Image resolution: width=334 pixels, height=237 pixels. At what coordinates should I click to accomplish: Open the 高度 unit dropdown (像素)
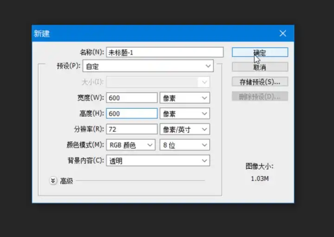[x=185, y=113]
